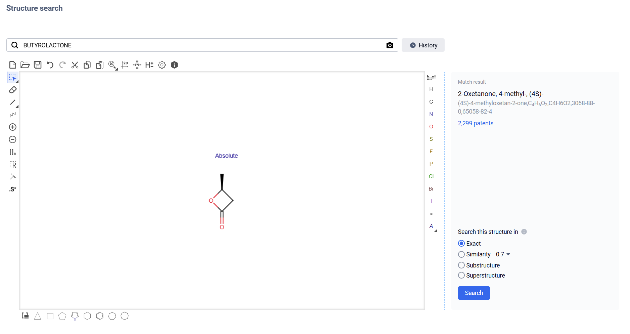Viewport: 630px width, 334px height.
Task: Expand the bond tool options flyout
Action: [x=16, y=106]
